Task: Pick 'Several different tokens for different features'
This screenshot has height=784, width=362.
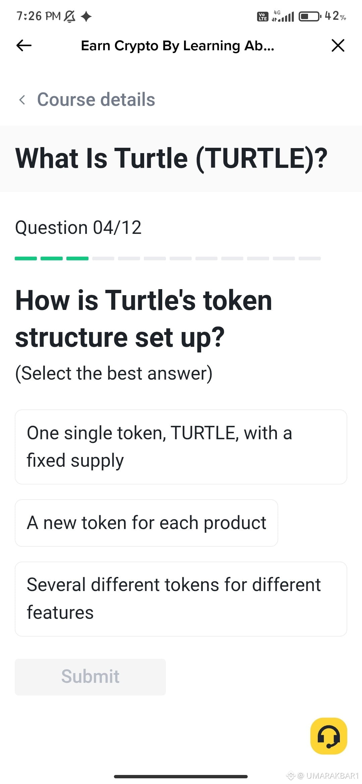Action: click(181, 599)
